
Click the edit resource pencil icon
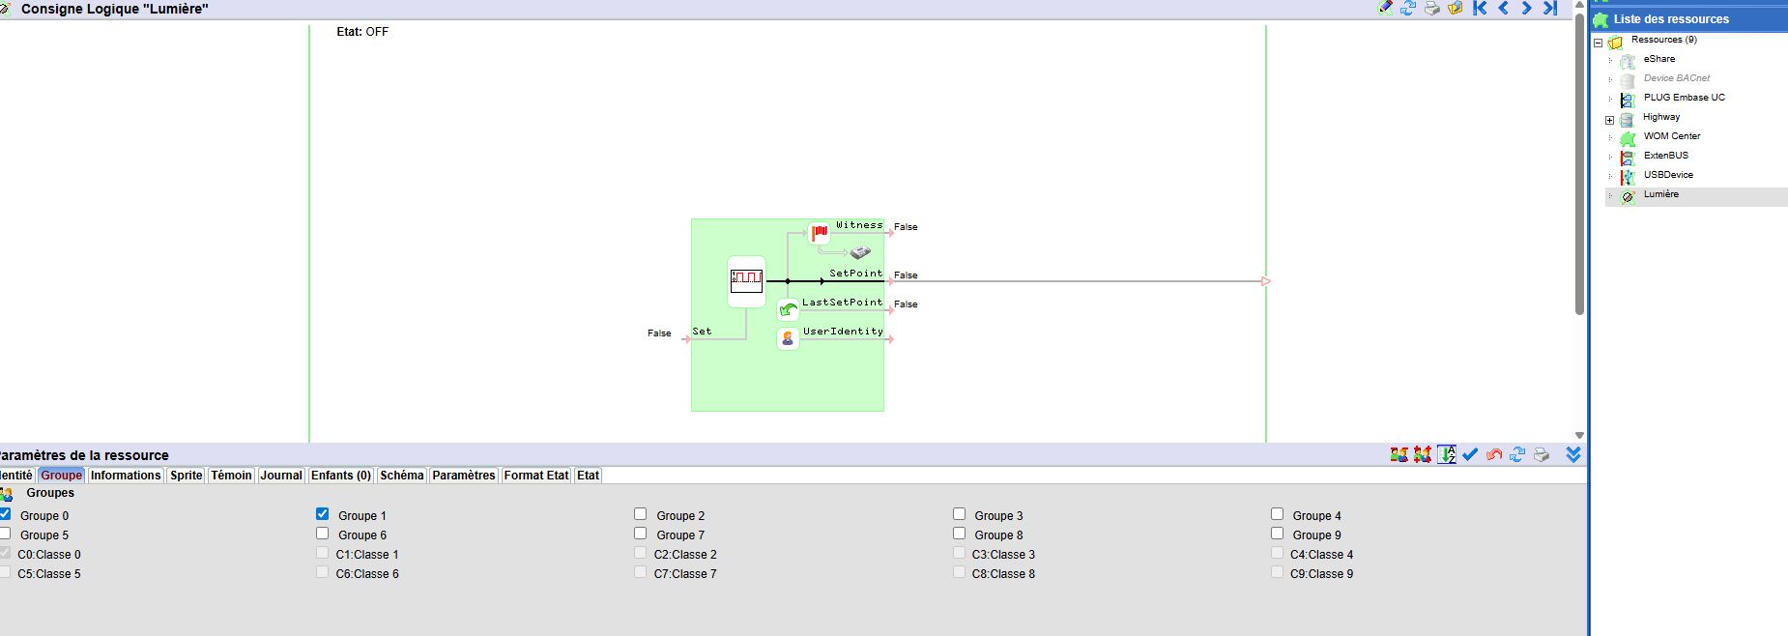click(1385, 8)
